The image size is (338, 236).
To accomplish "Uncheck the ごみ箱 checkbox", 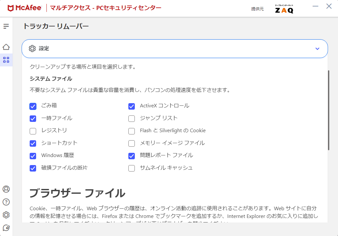I will [33, 106].
